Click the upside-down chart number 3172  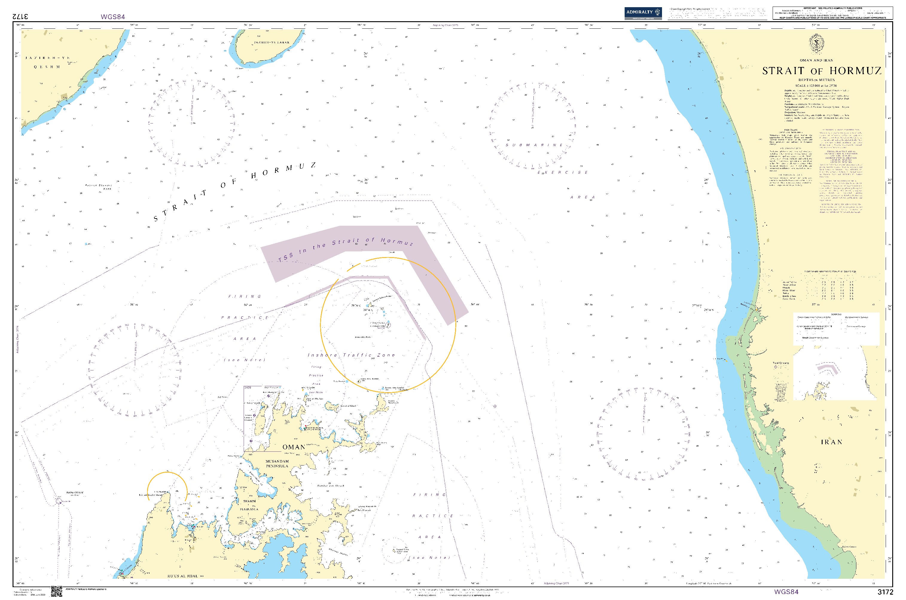pos(20,16)
